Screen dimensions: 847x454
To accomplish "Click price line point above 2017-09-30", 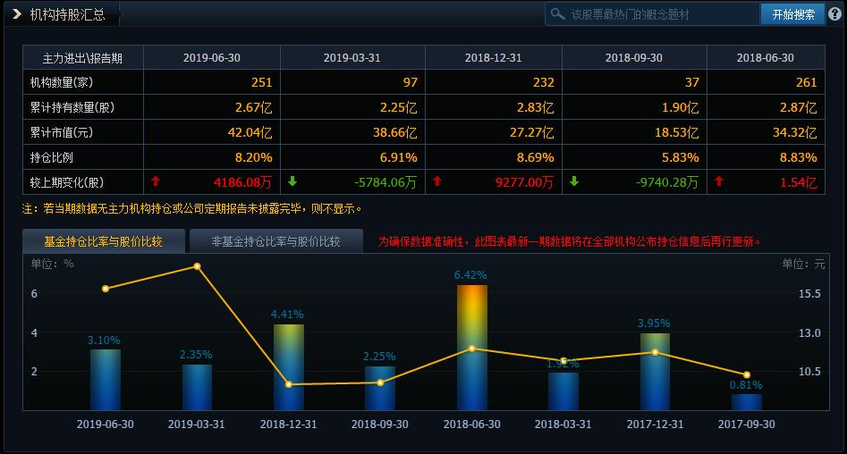I will click(x=747, y=374).
